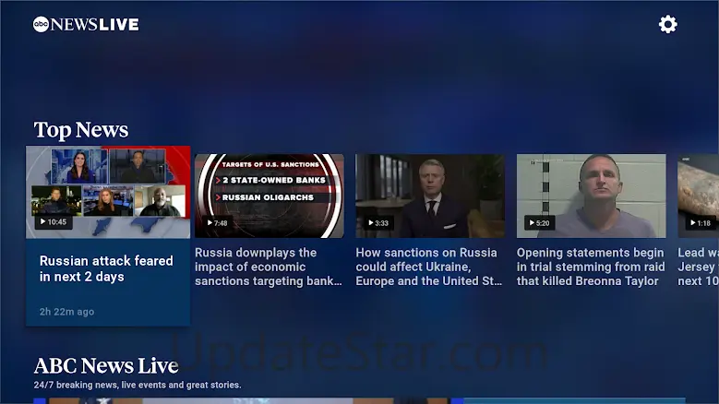
Task: Click the 1:18 play duration badge
Action: [x=701, y=223]
